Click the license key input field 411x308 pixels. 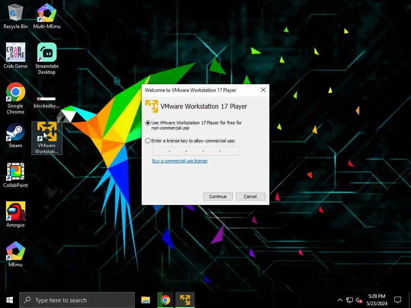pos(196,151)
